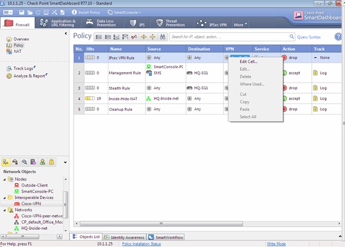Click the Save icon in the top toolbar

[22, 12]
